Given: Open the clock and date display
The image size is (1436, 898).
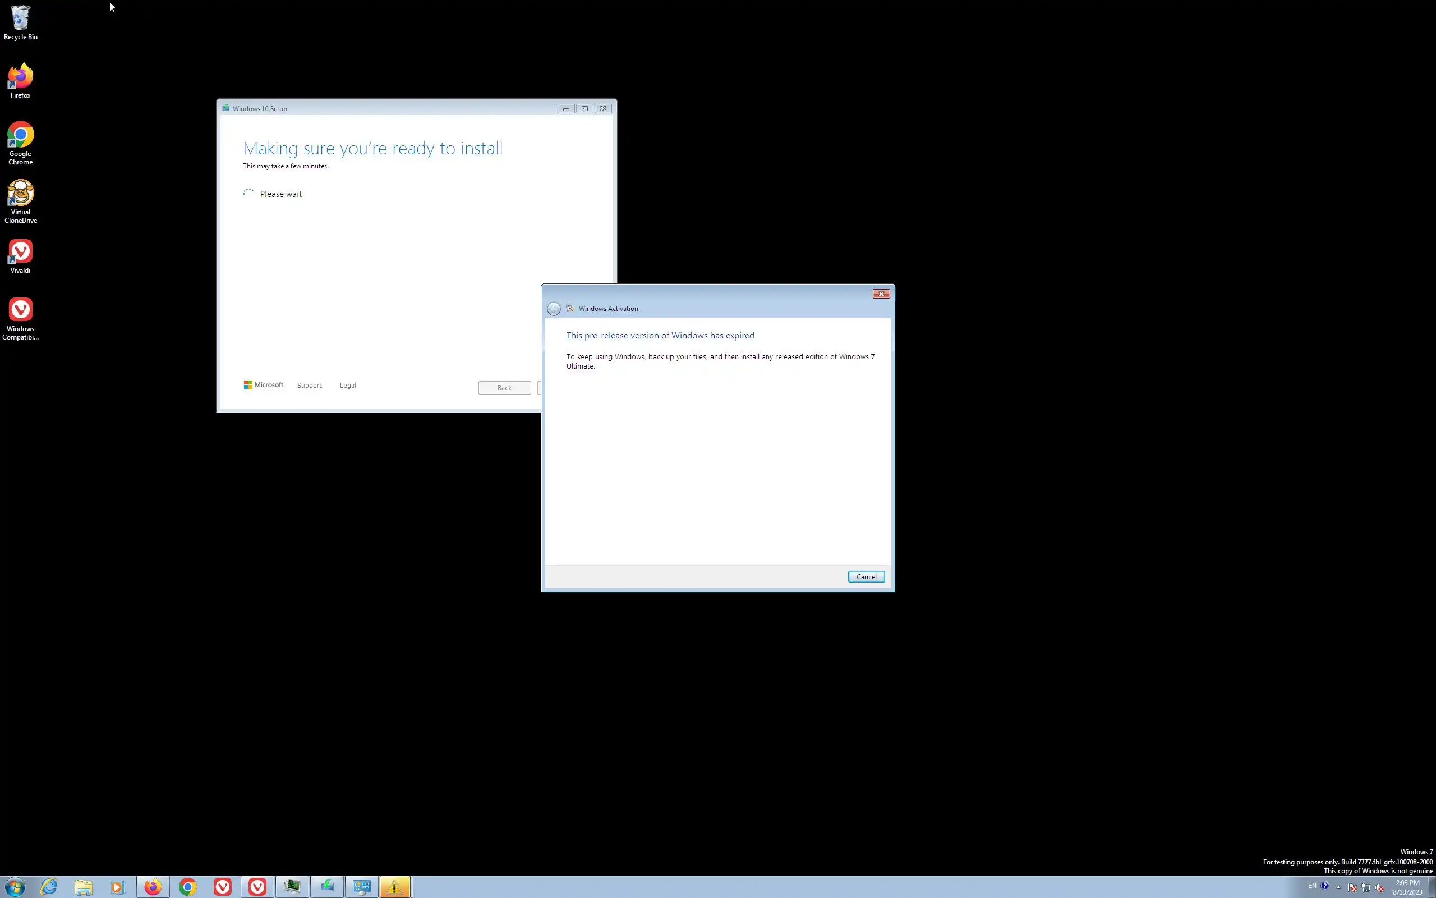Looking at the screenshot, I should pos(1407,887).
